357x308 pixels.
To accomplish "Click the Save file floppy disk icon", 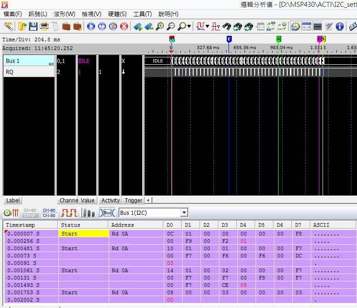I will [x=33, y=27].
